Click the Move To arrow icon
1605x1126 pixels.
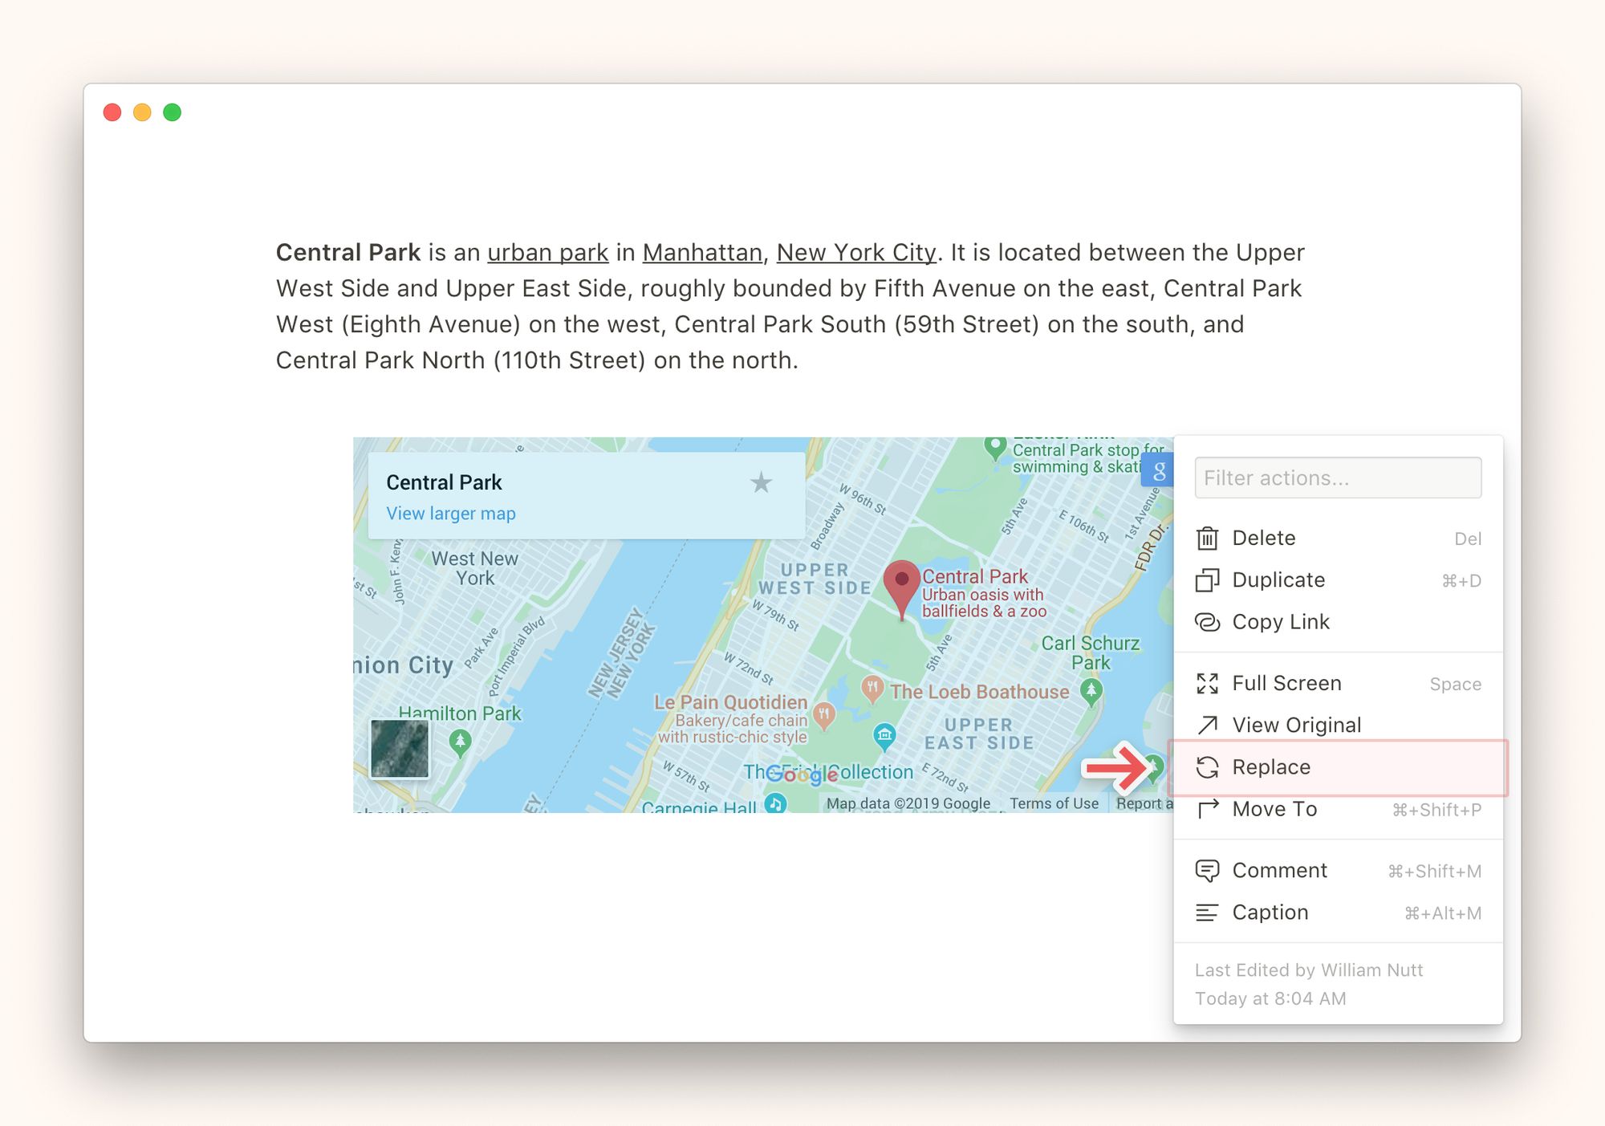(1207, 809)
